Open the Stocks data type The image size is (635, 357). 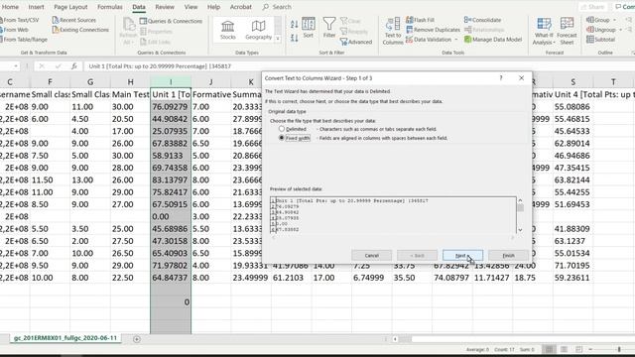pyautogui.click(x=227, y=30)
